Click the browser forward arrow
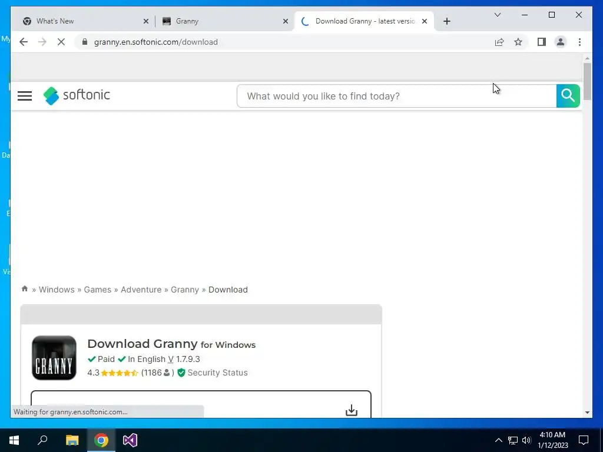Viewport: 603px width, 452px height. (42, 42)
